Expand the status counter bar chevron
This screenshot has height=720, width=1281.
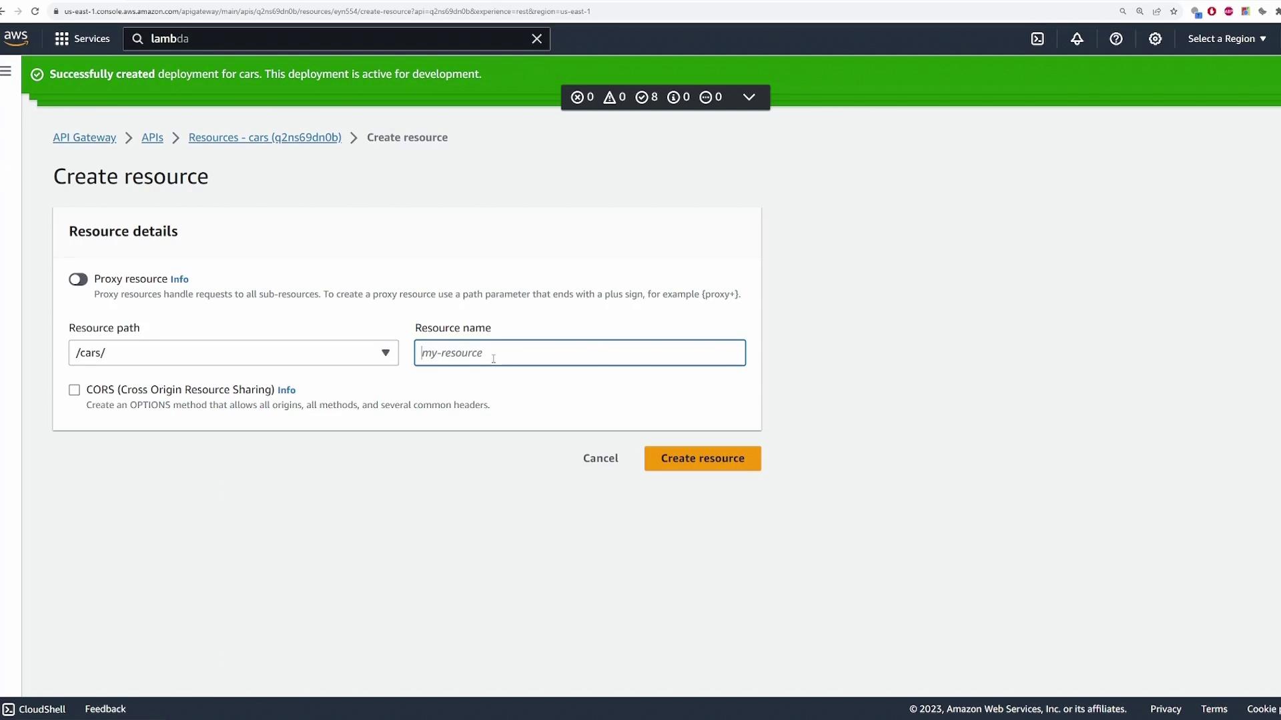[749, 97]
